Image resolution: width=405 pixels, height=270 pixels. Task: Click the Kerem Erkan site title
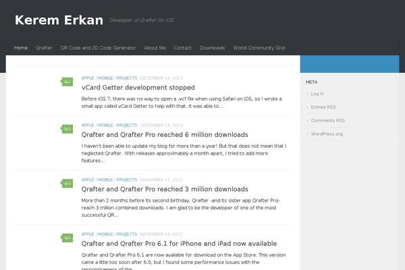pyautogui.click(x=59, y=20)
